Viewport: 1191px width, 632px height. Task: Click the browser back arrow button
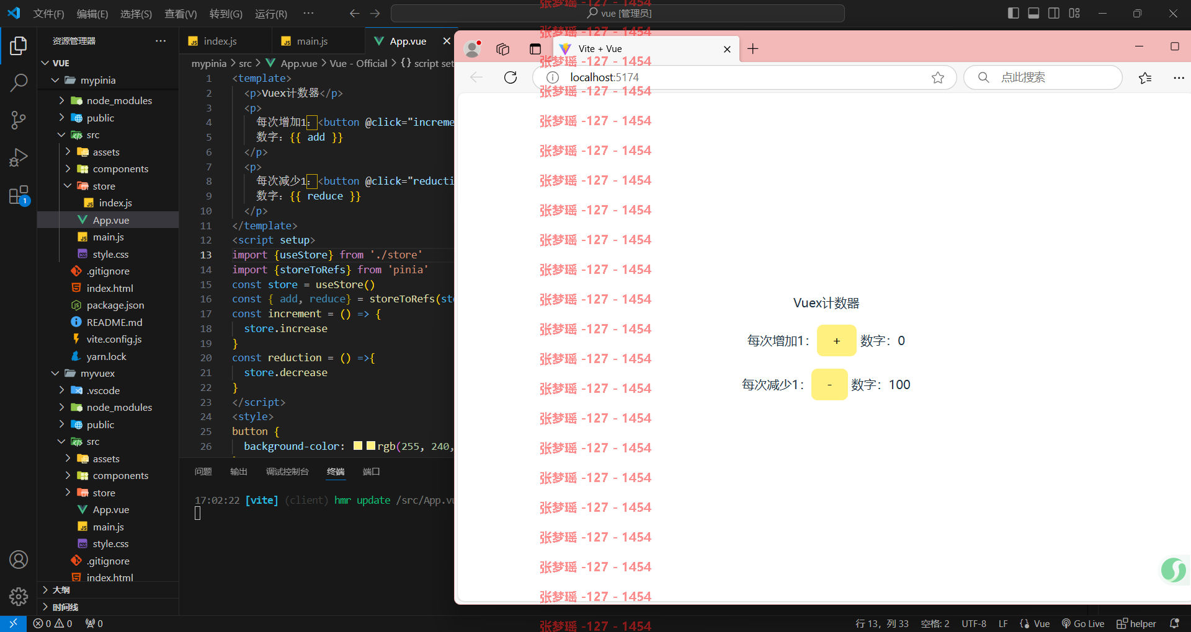[476, 77]
